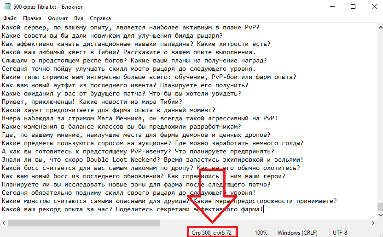Click line 'Какой хаунт предпочитаете для фарма'
Viewport: 383px width, 237px height.
tap(109, 110)
